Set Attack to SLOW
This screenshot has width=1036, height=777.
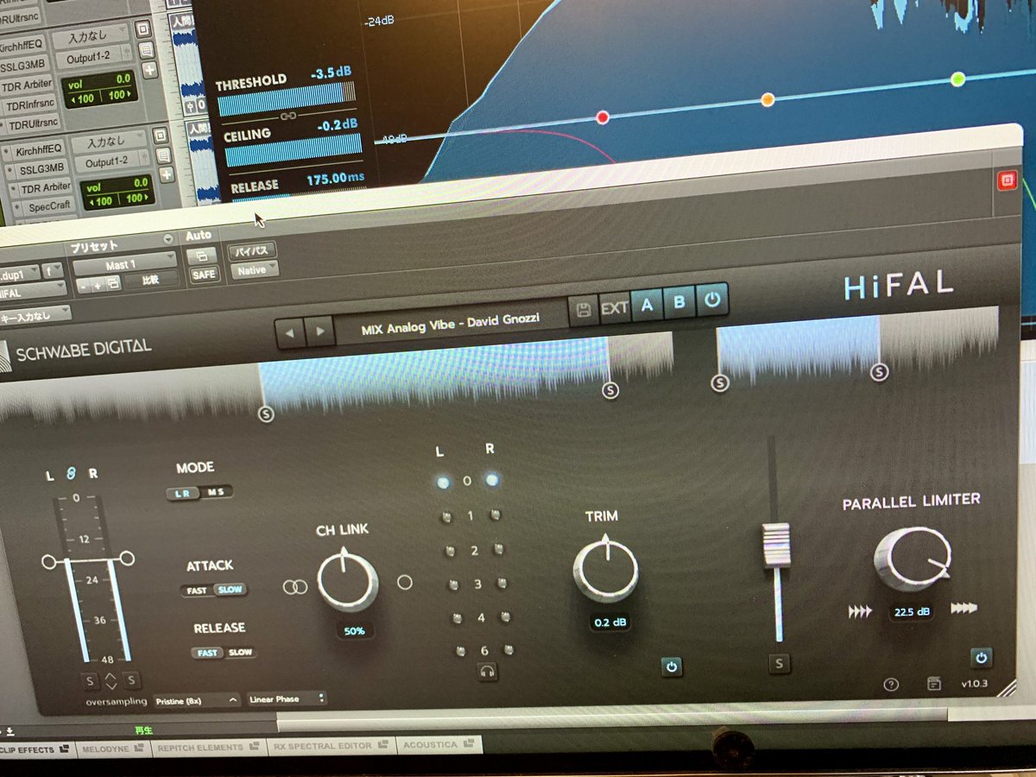click(230, 590)
